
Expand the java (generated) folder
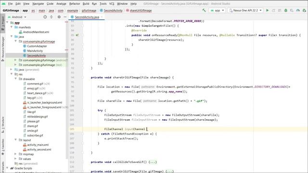12,69
